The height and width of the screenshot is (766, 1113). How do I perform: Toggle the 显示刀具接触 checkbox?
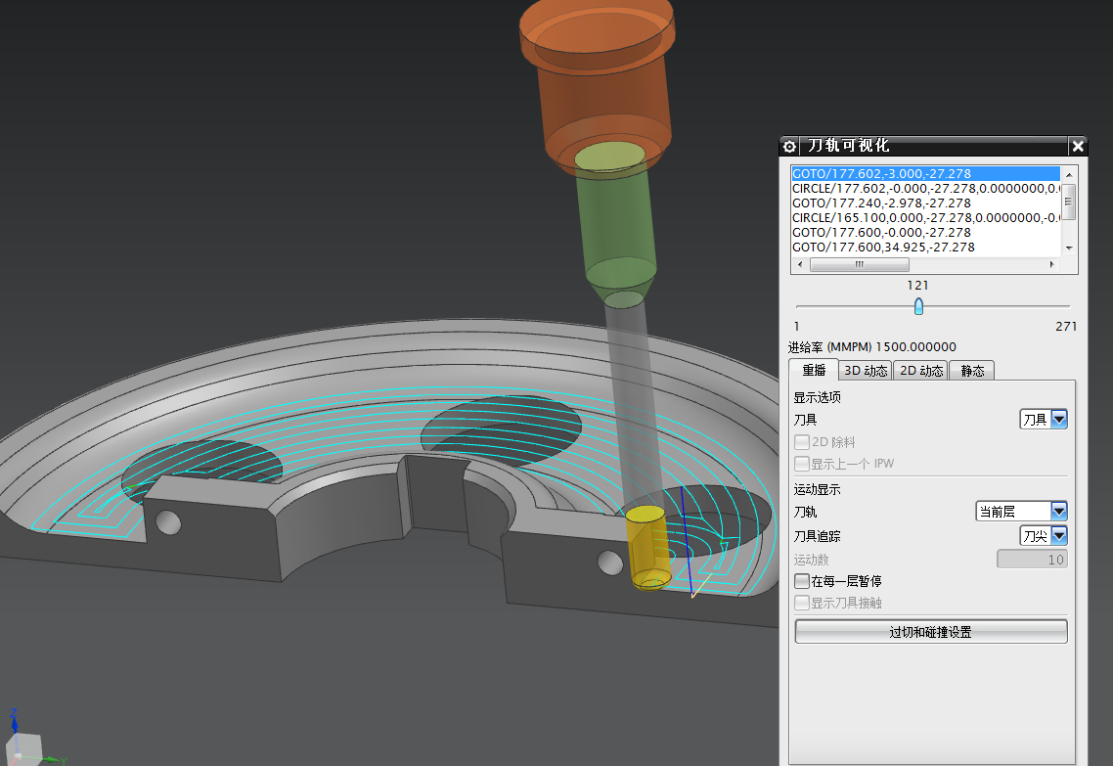[802, 603]
